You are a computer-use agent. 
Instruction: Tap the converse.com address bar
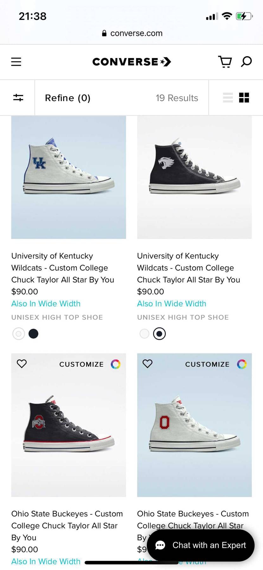(x=131, y=33)
